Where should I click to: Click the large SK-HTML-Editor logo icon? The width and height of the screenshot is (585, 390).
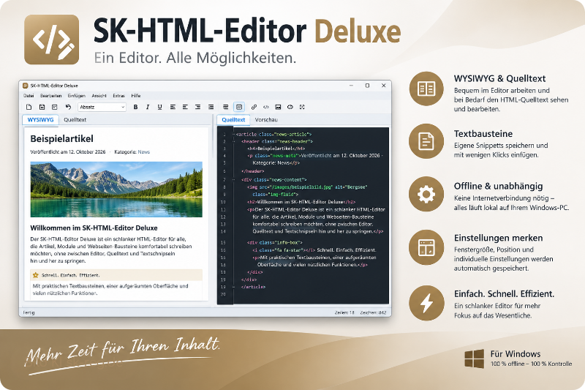pyautogui.click(x=51, y=40)
